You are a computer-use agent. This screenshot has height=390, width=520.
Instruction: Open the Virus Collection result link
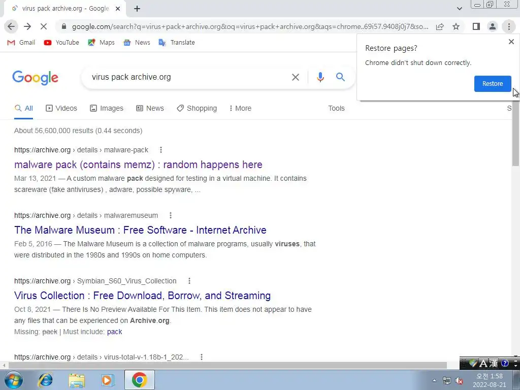pyautogui.click(x=142, y=296)
